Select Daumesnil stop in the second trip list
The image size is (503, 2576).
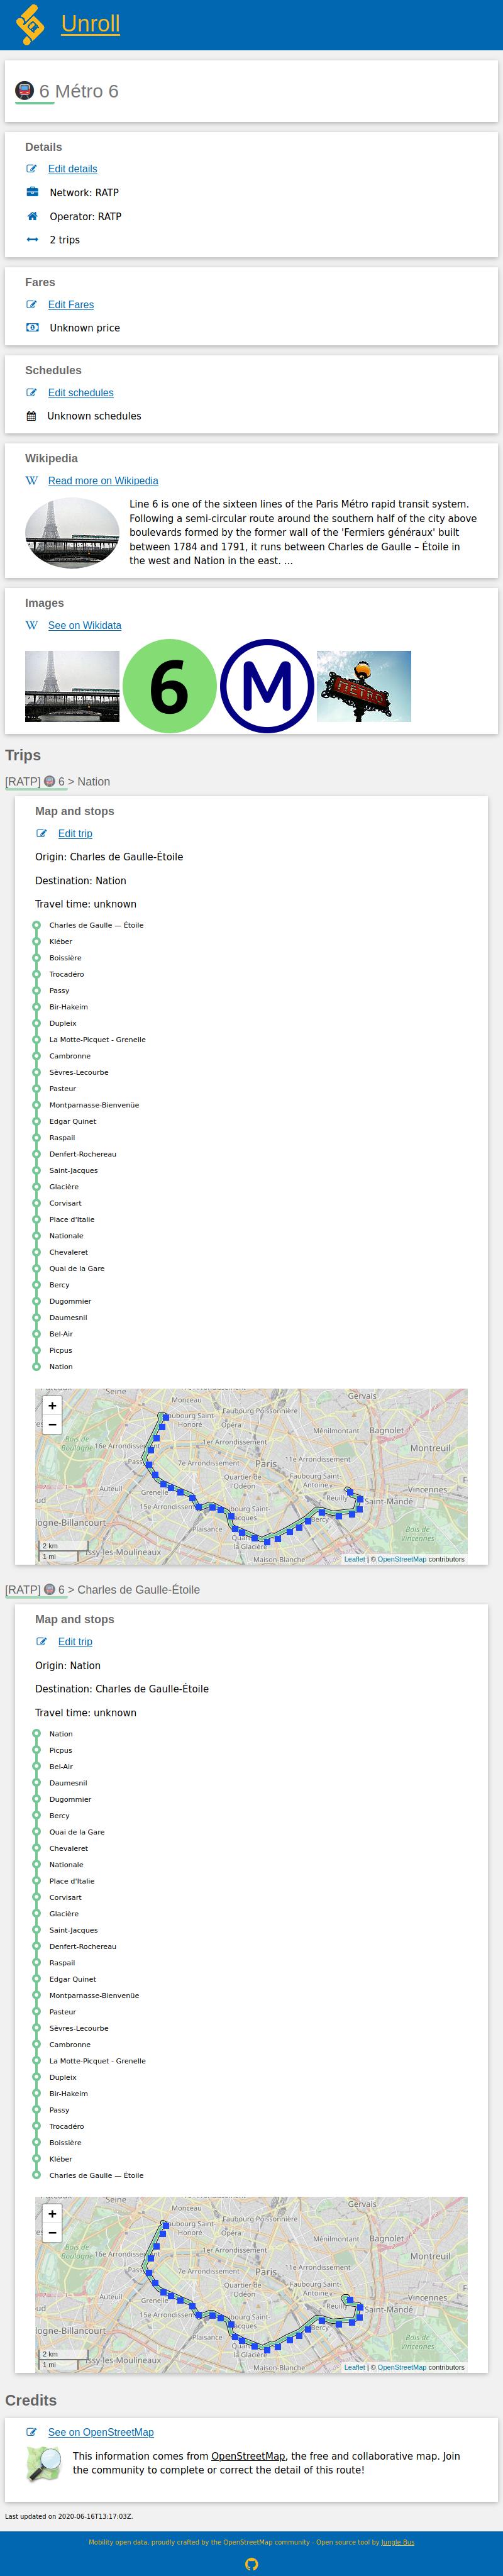(68, 1783)
